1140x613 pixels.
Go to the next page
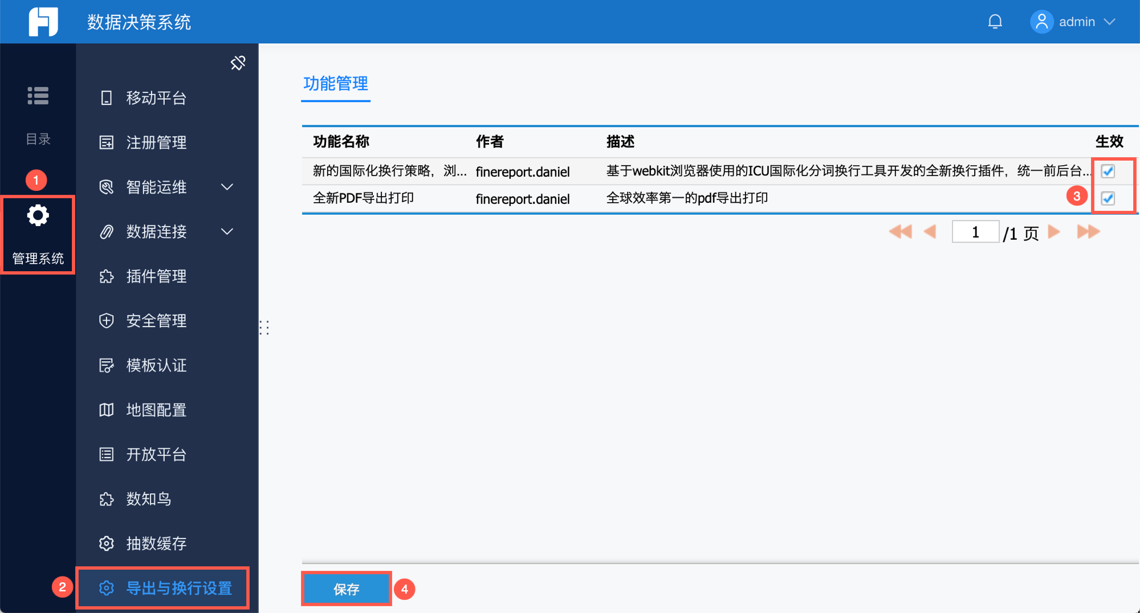coord(1054,232)
